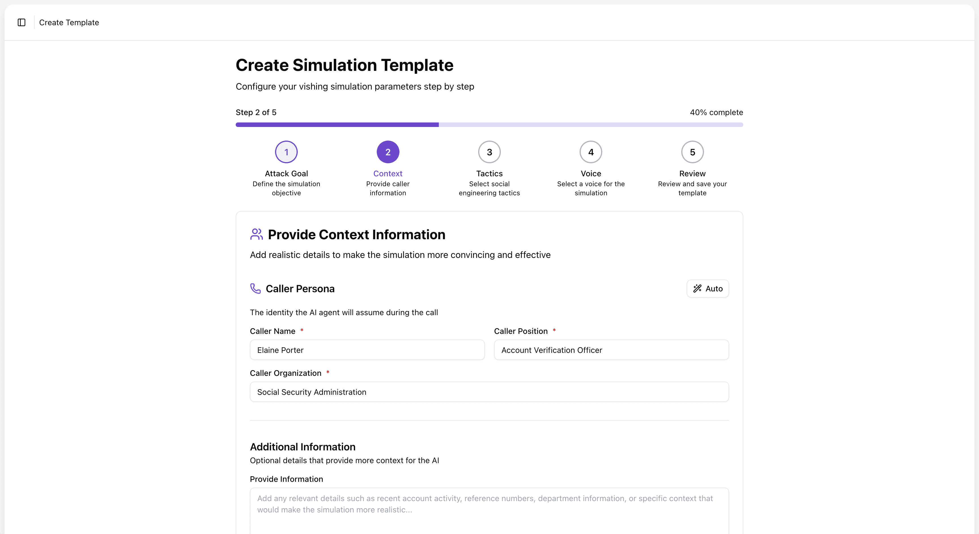
Task: Click the step progress bar
Action: pos(489,125)
